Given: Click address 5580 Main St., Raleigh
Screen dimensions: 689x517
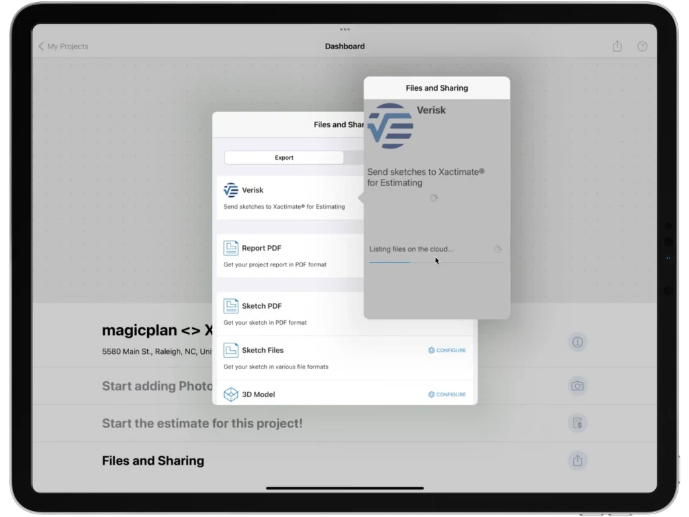Looking at the screenshot, I should click(157, 352).
